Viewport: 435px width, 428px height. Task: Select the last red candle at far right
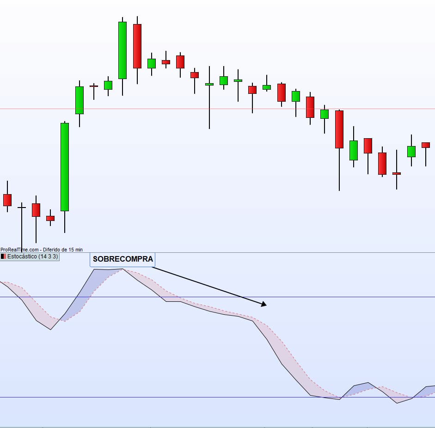coord(426,145)
